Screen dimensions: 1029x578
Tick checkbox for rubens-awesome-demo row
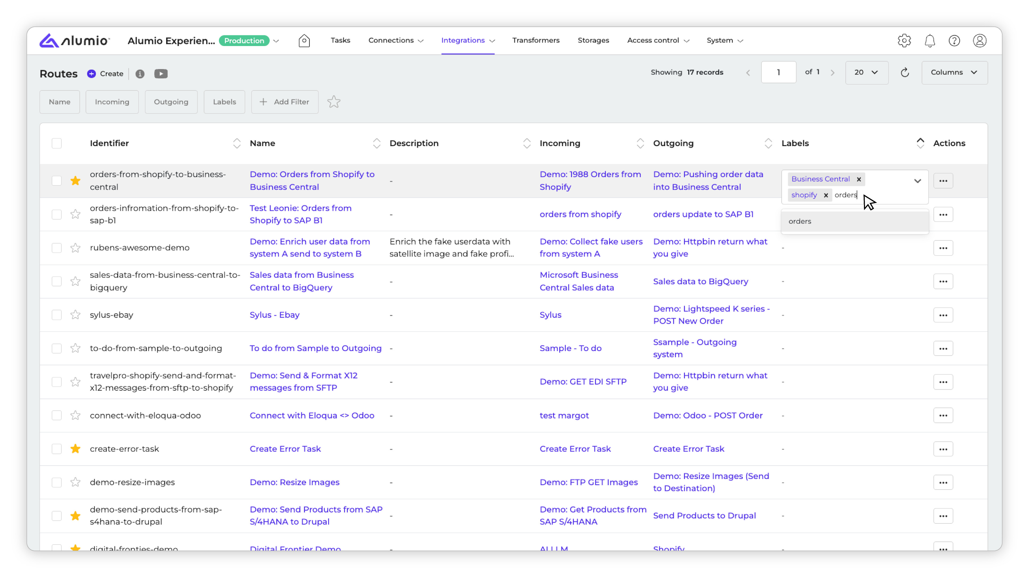pyautogui.click(x=57, y=248)
